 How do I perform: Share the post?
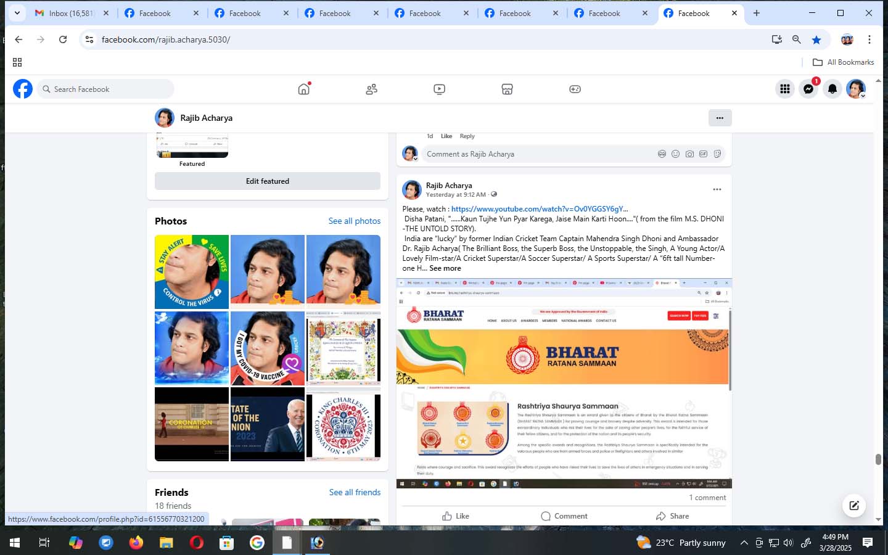tap(672, 516)
